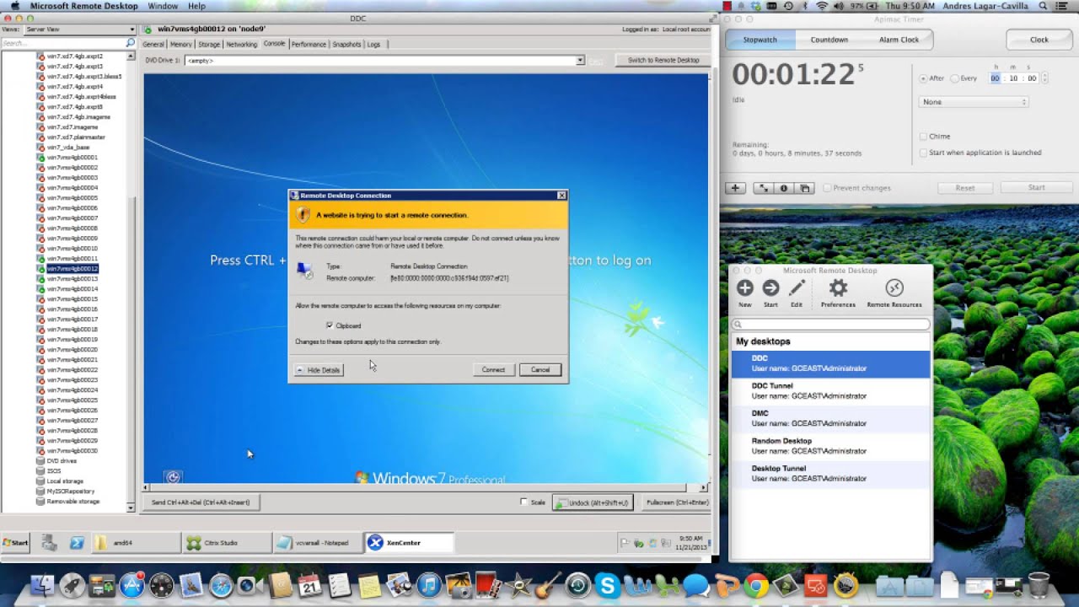
Task: Open Launchpad rocket icon in the Dock
Action: pyautogui.click(x=72, y=584)
